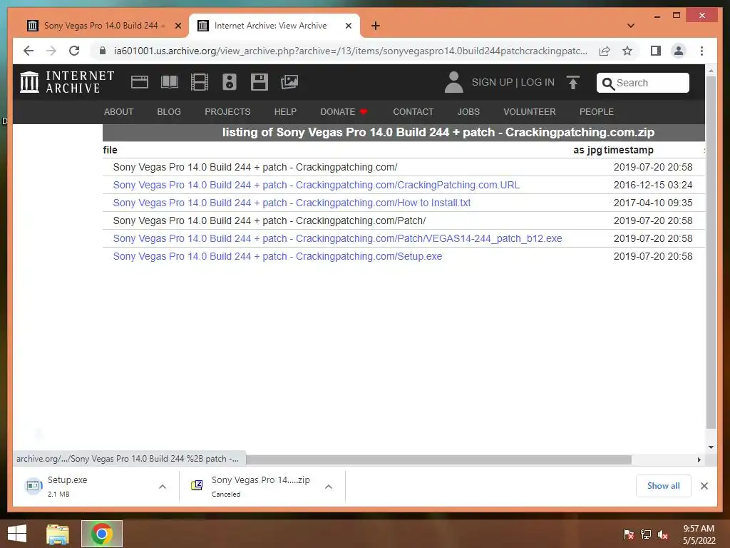Open Internet Archive home logo
This screenshot has width=730, height=548.
[67, 82]
